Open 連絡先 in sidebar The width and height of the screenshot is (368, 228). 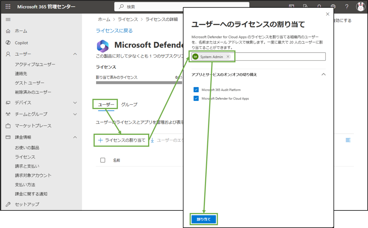click(x=21, y=74)
